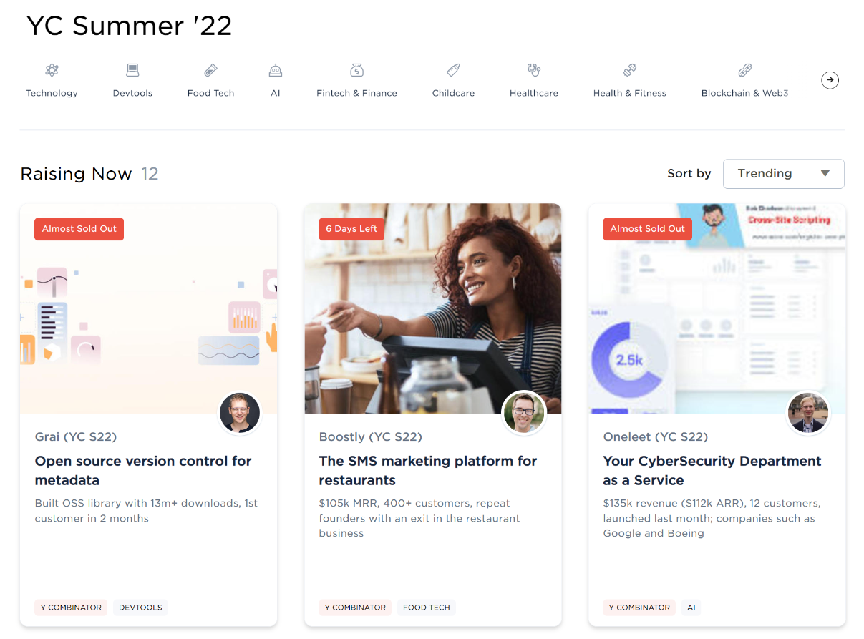Open the Devtools laptop icon category

click(x=132, y=70)
